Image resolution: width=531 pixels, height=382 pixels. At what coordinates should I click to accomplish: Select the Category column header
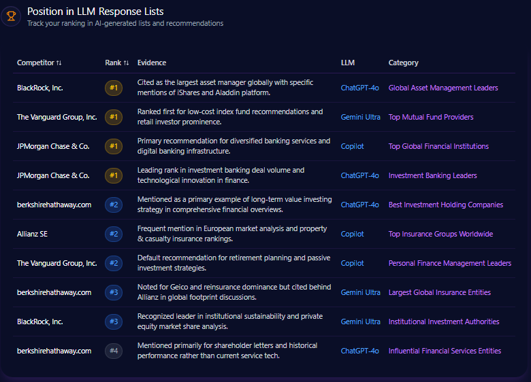[x=403, y=63]
